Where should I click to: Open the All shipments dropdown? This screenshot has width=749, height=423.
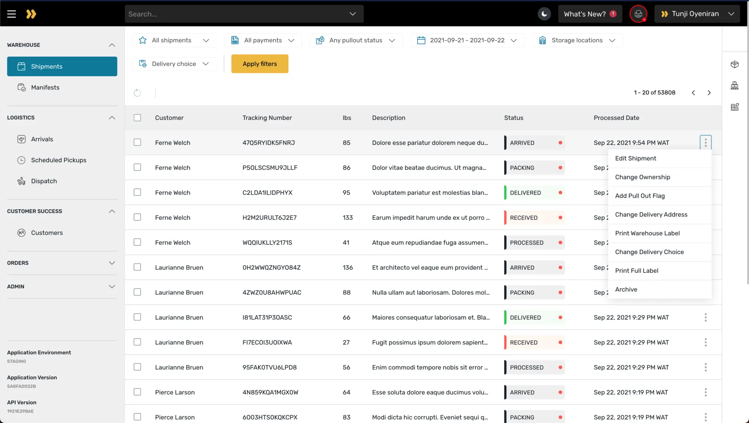pos(174,40)
